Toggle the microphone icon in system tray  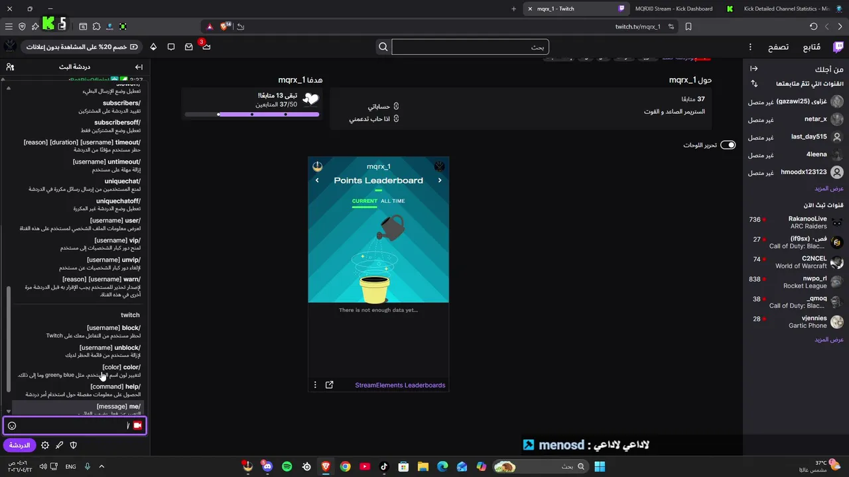87,466
